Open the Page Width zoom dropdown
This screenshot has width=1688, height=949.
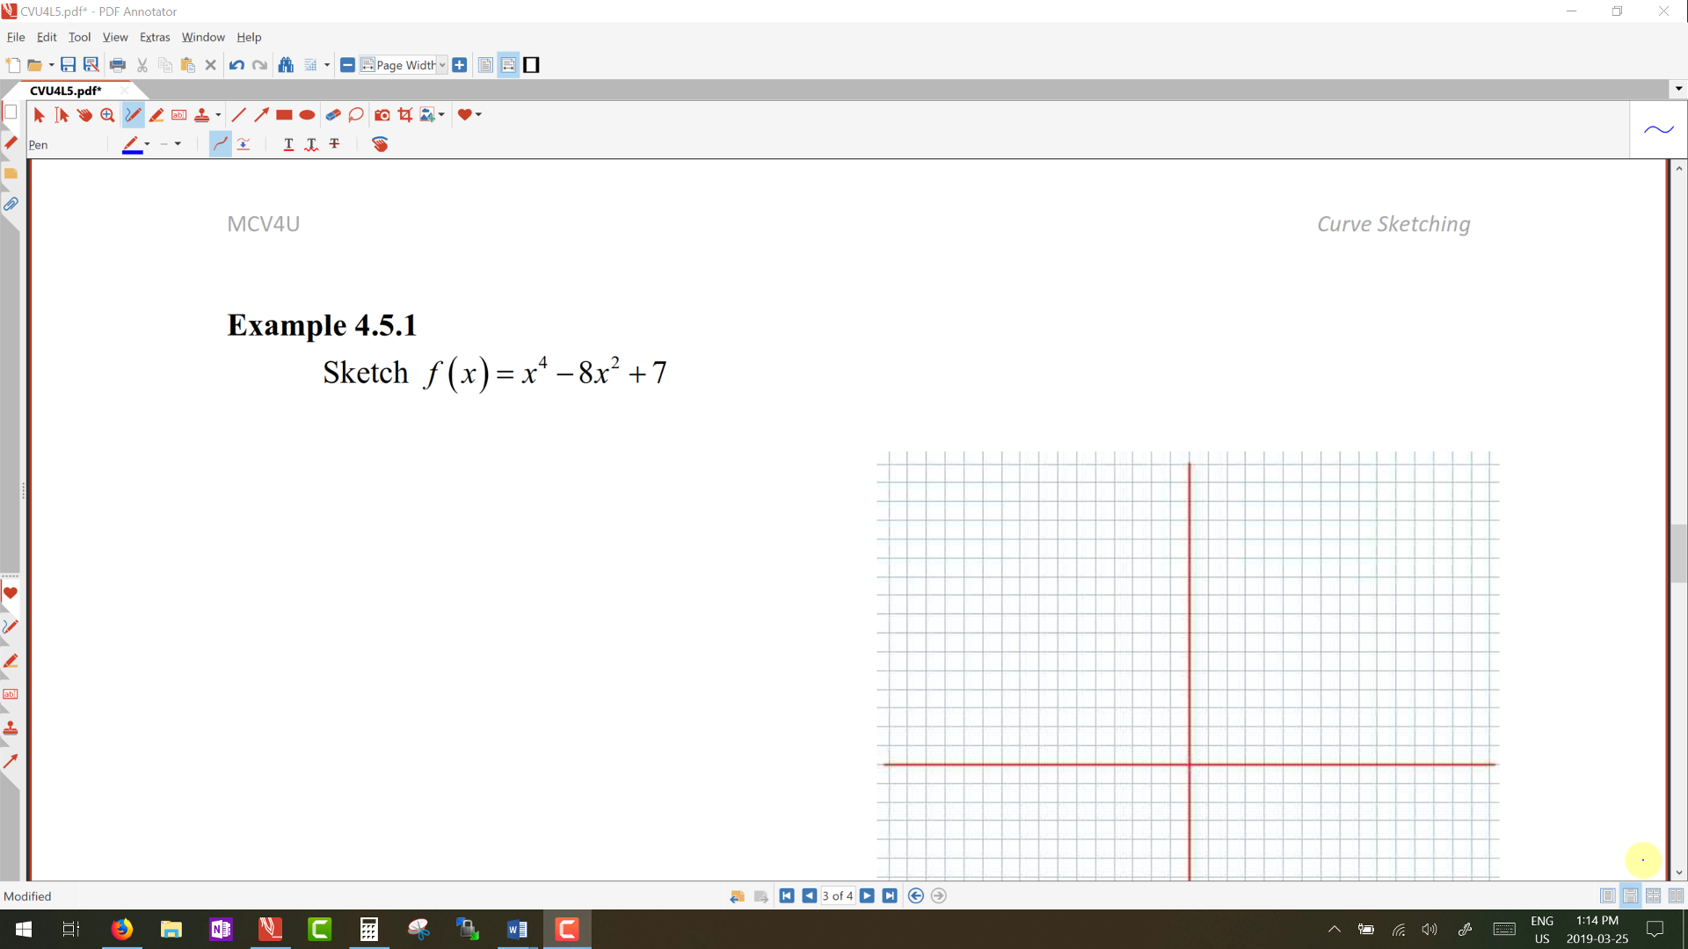[x=442, y=65]
